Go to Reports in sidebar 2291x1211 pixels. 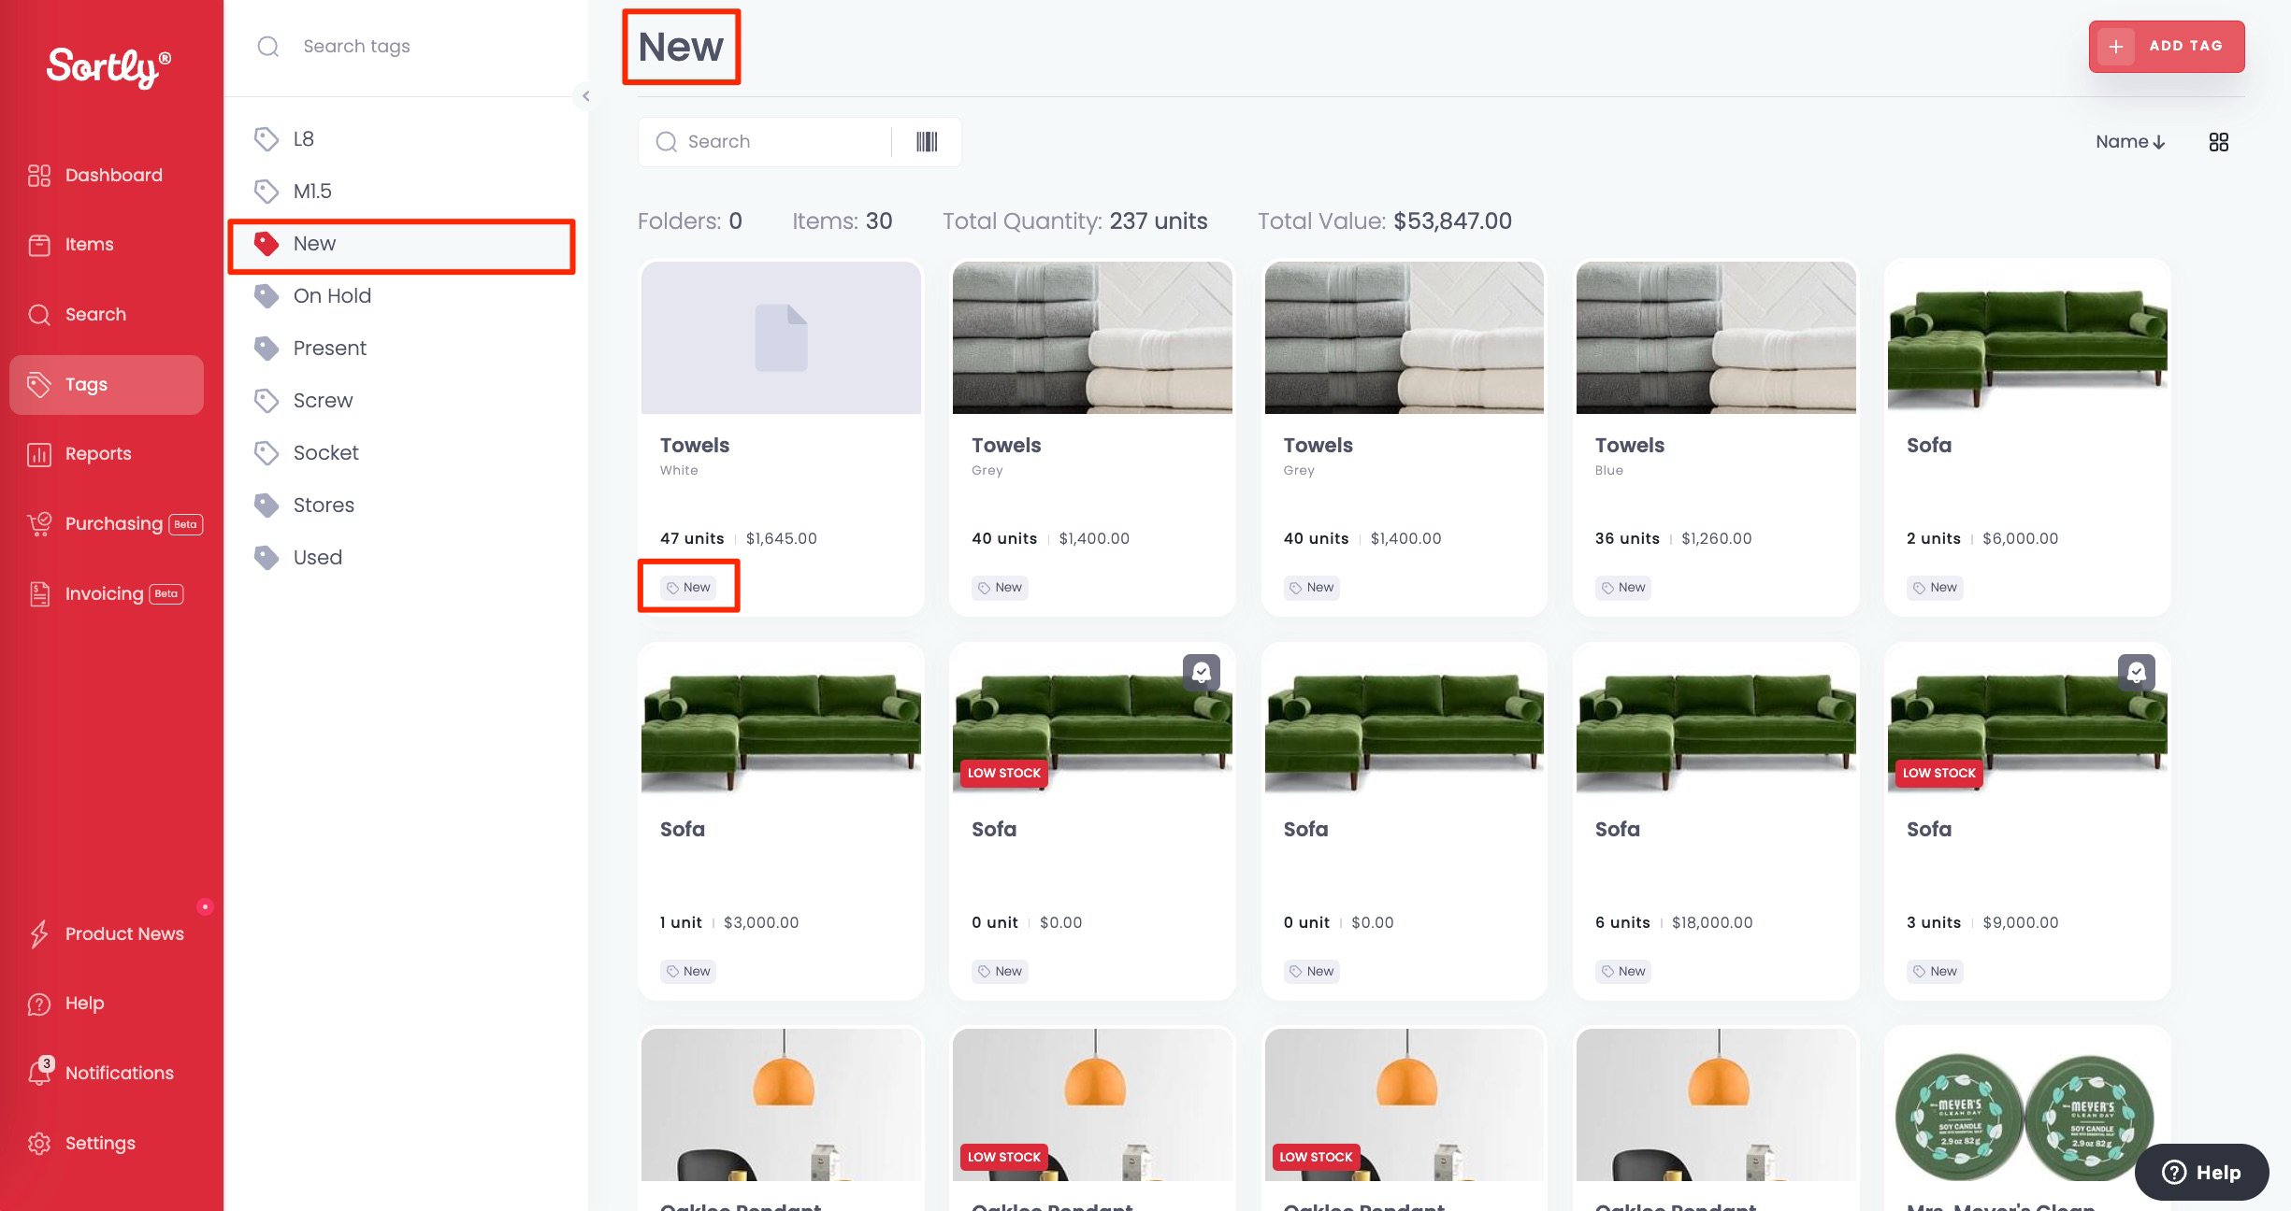97,454
